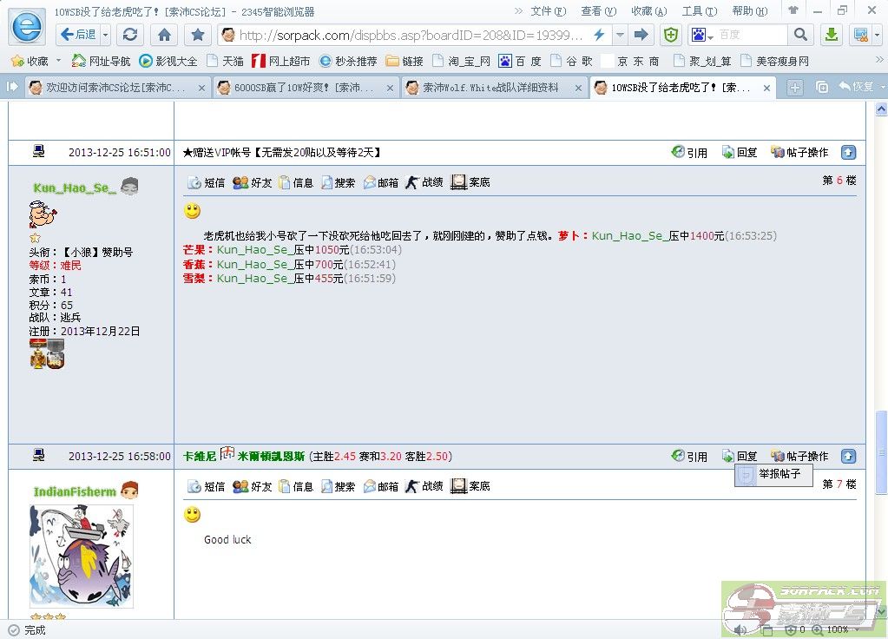
Task: Open the 后退 back history dropdown arrow
Action: (x=106, y=35)
